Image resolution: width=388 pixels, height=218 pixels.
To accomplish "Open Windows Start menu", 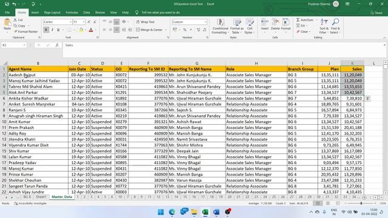I will 161,212.
